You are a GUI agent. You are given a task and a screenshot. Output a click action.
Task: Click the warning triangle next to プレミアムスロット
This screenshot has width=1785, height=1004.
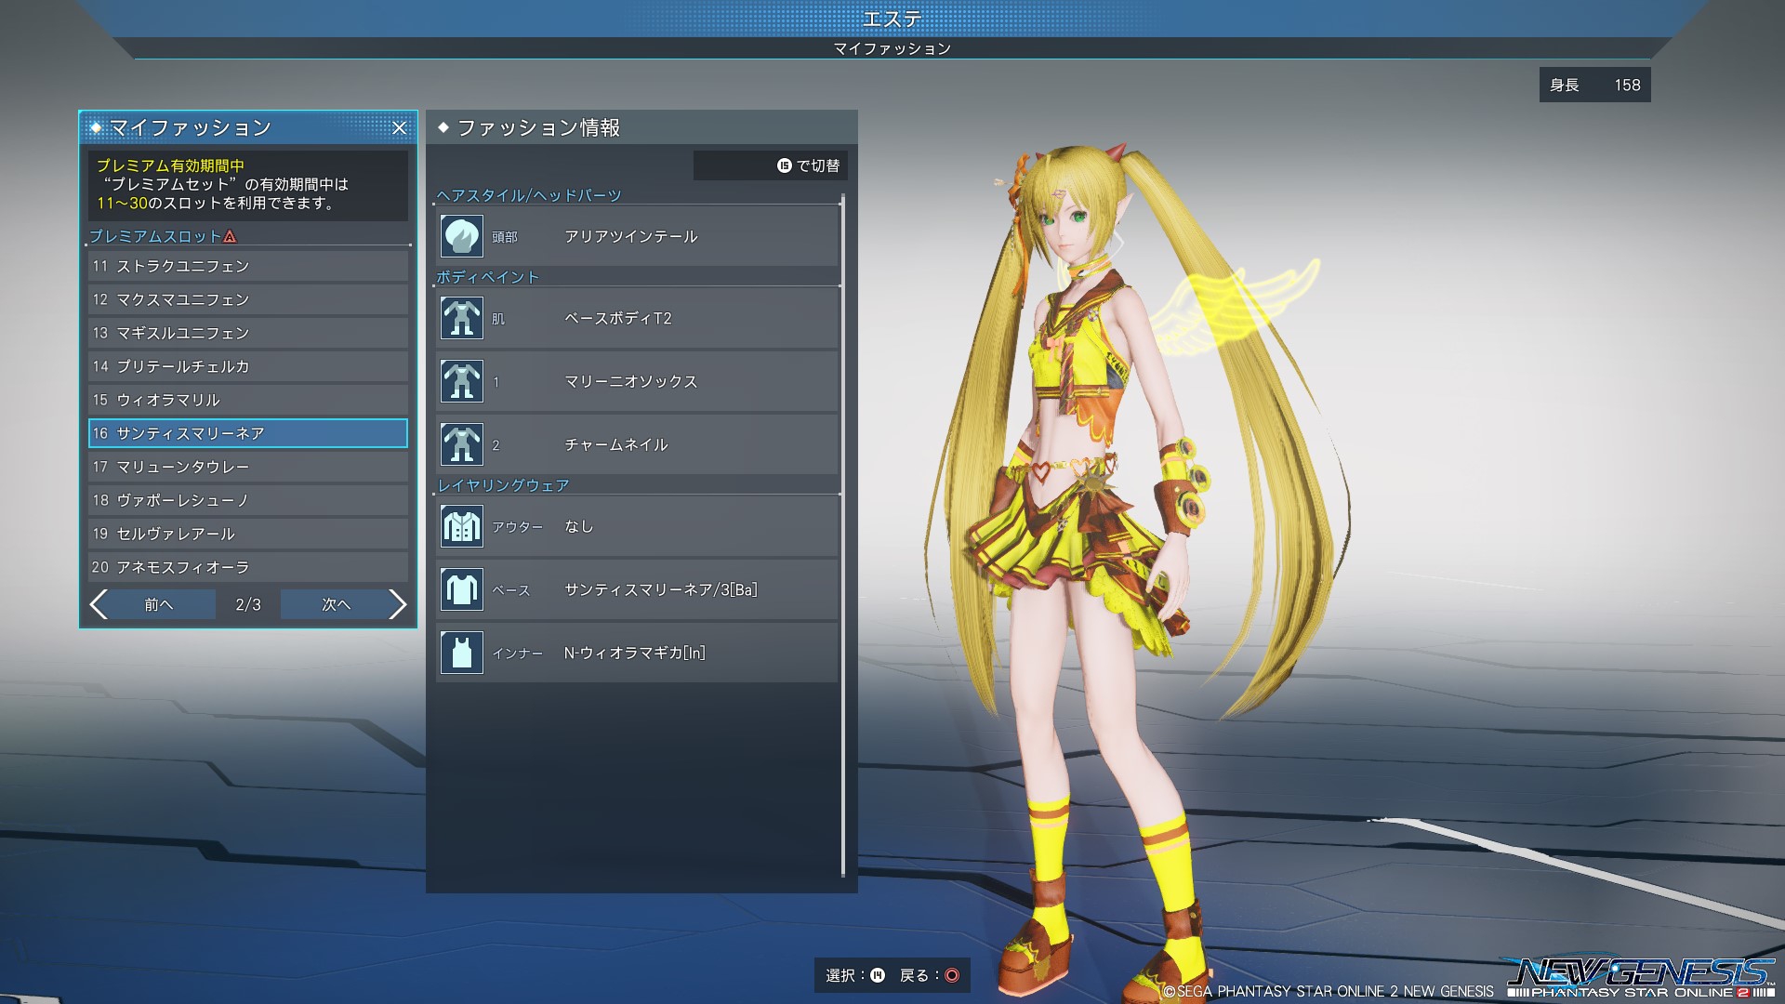[x=231, y=236]
